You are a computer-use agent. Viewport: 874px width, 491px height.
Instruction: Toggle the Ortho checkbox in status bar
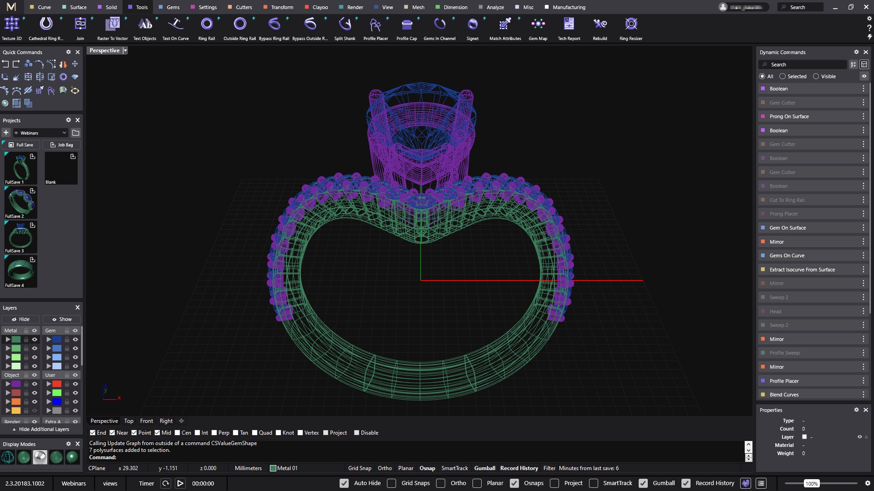[441, 483]
